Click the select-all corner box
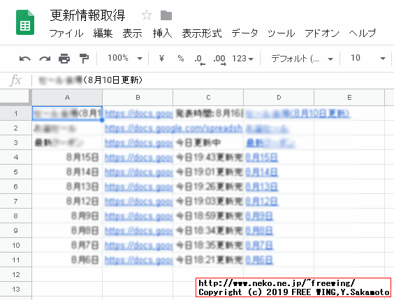 point(15,97)
